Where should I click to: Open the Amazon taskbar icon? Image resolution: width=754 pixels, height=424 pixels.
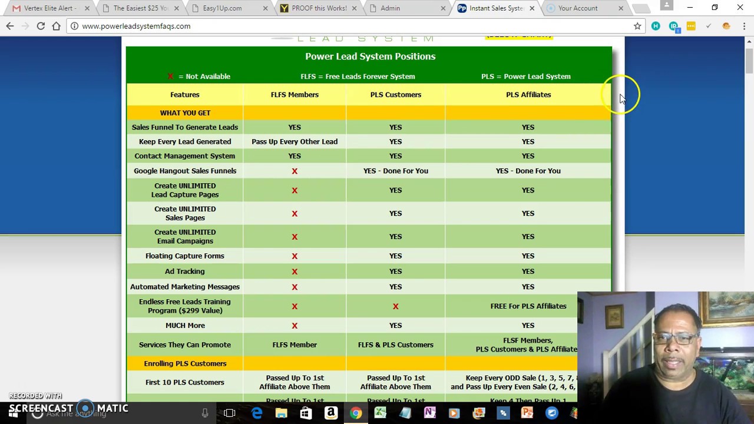click(x=330, y=413)
